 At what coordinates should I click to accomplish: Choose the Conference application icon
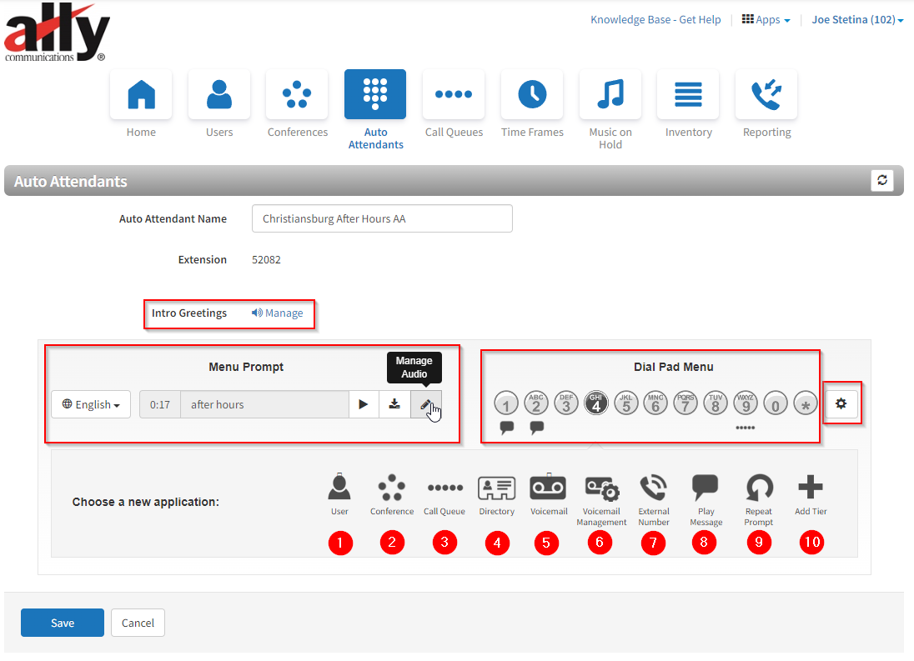pyautogui.click(x=391, y=488)
